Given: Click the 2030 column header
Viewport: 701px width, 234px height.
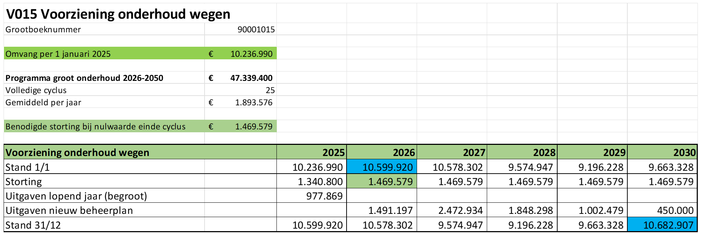Looking at the screenshot, I should click(x=684, y=152).
